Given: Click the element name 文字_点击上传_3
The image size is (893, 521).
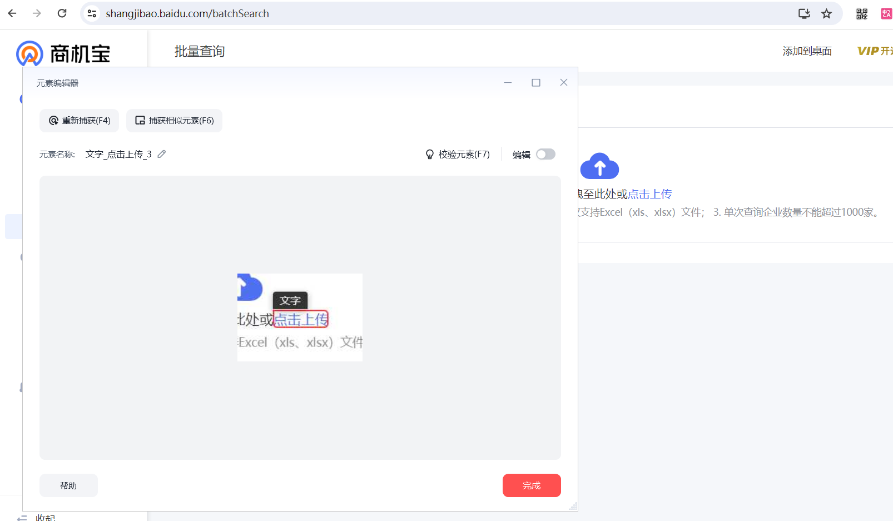Looking at the screenshot, I should 118,154.
